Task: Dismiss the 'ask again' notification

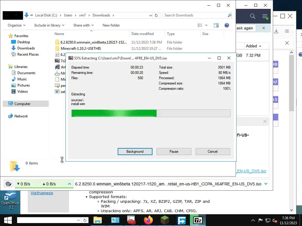Action: pos(263,28)
